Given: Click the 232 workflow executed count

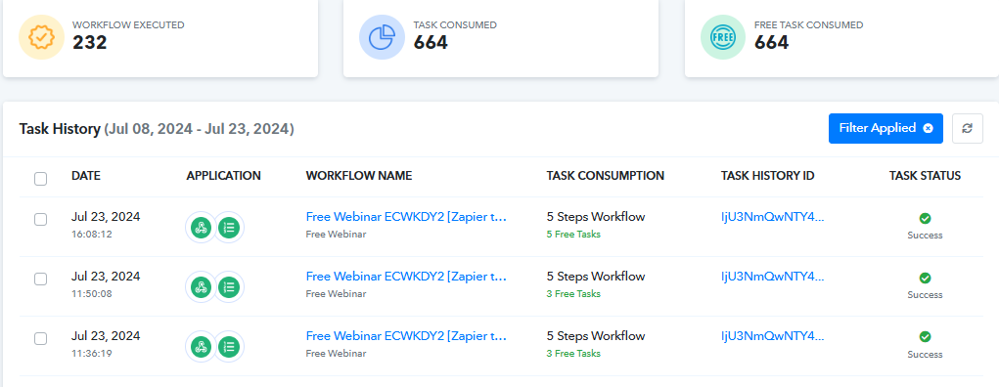Looking at the screenshot, I should 89,43.
